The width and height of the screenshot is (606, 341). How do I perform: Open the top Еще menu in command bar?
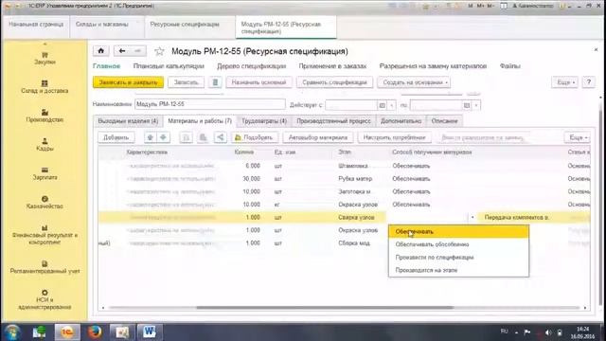(564, 82)
